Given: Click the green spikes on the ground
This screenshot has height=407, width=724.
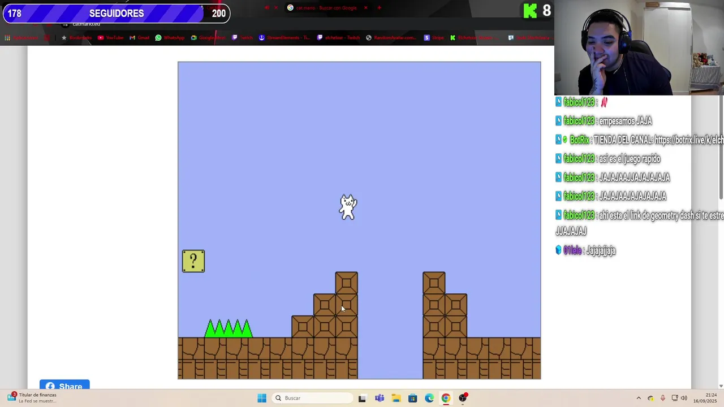Looking at the screenshot, I should 229,328.
